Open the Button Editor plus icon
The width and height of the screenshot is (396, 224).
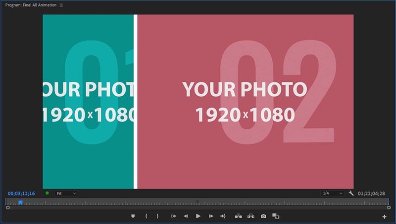point(384,217)
